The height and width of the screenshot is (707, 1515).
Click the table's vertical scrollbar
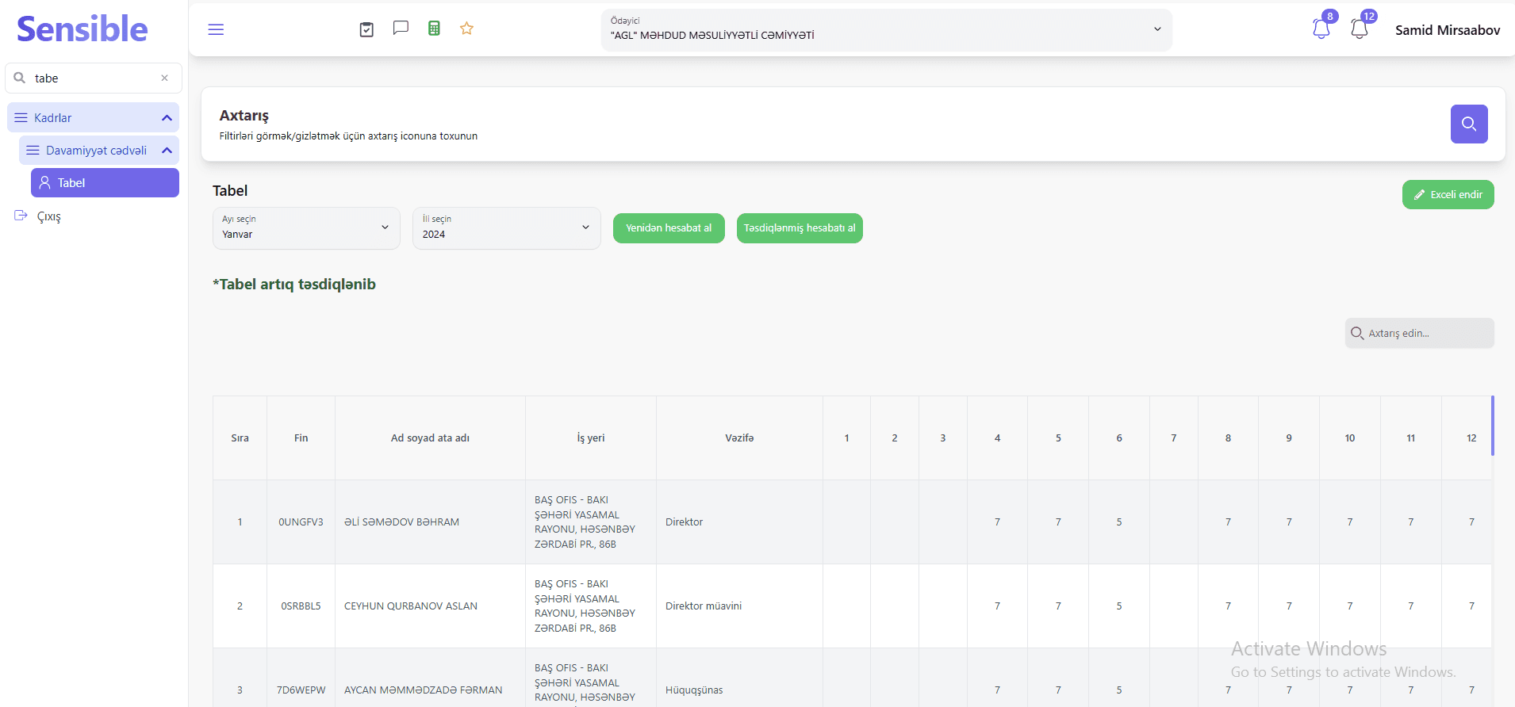tap(1493, 426)
